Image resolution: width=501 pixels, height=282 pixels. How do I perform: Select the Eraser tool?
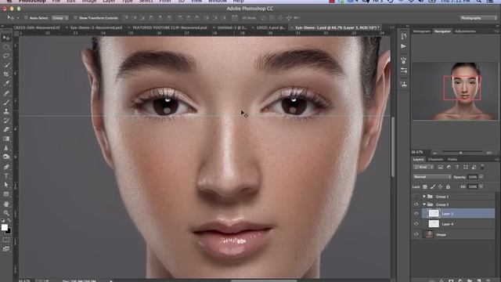(x=6, y=129)
